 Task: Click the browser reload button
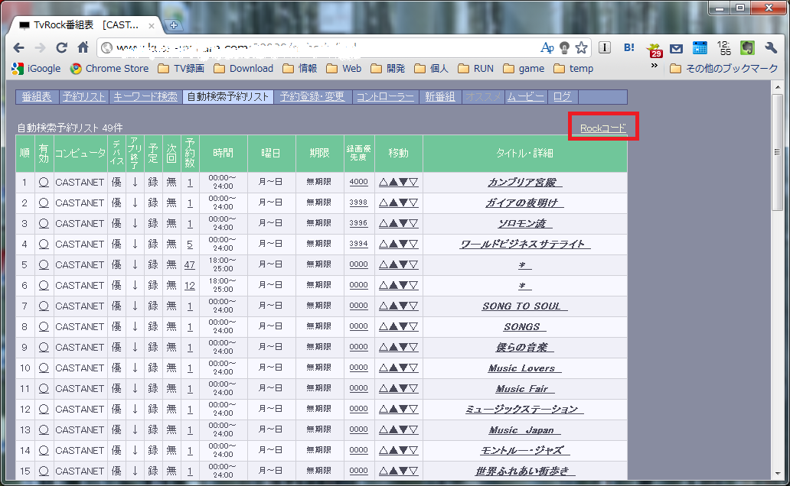coord(63,48)
